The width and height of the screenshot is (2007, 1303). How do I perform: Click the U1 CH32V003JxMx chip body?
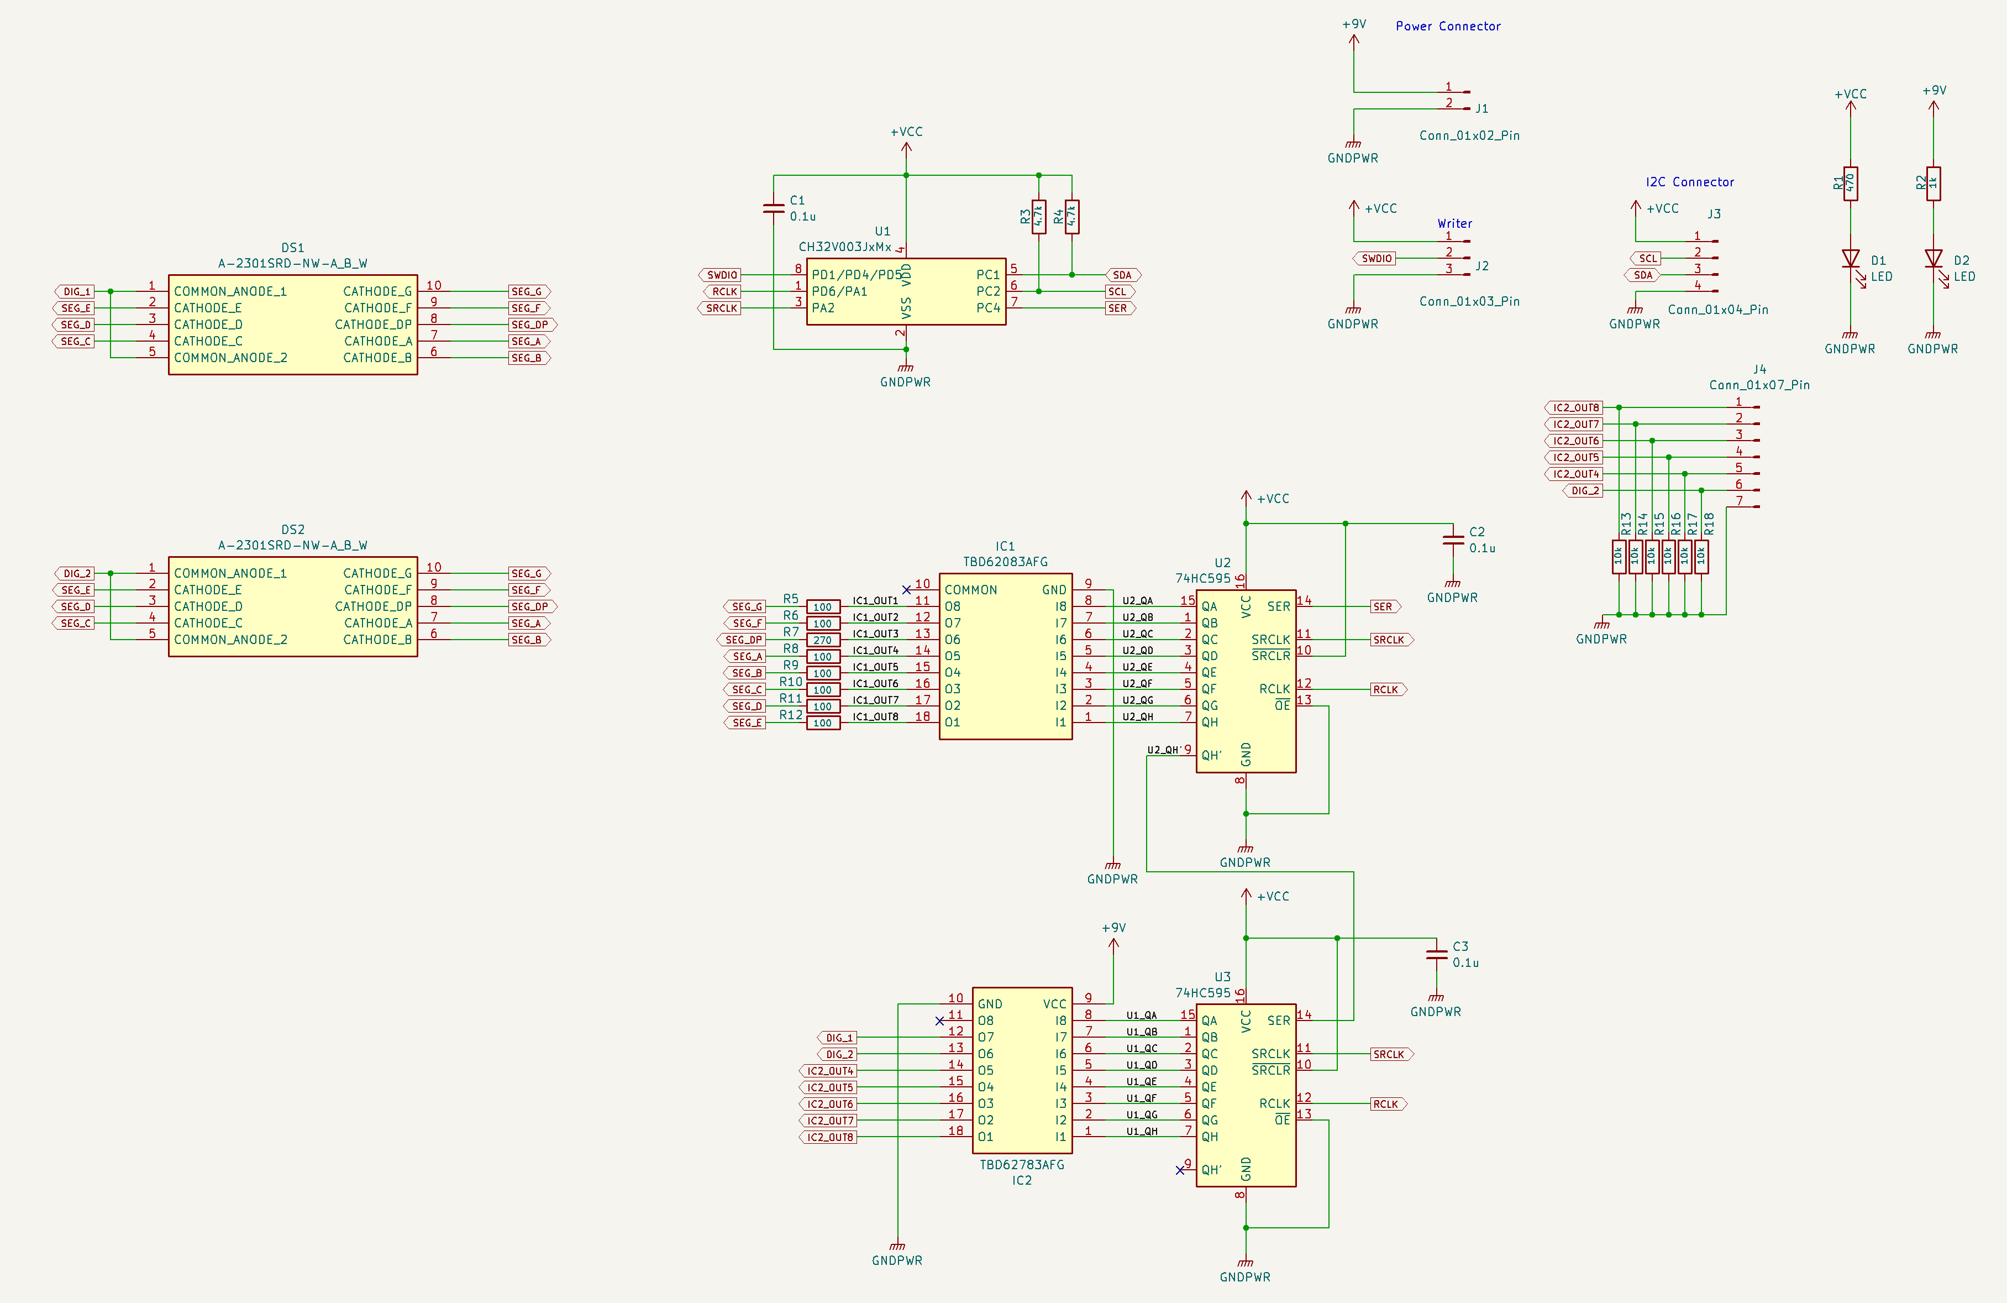tap(906, 292)
